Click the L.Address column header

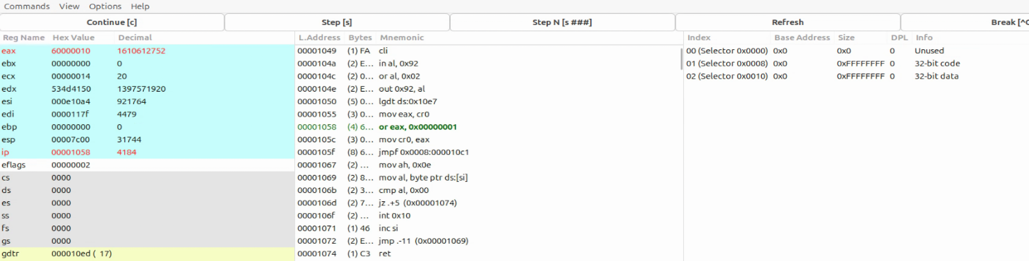[319, 37]
